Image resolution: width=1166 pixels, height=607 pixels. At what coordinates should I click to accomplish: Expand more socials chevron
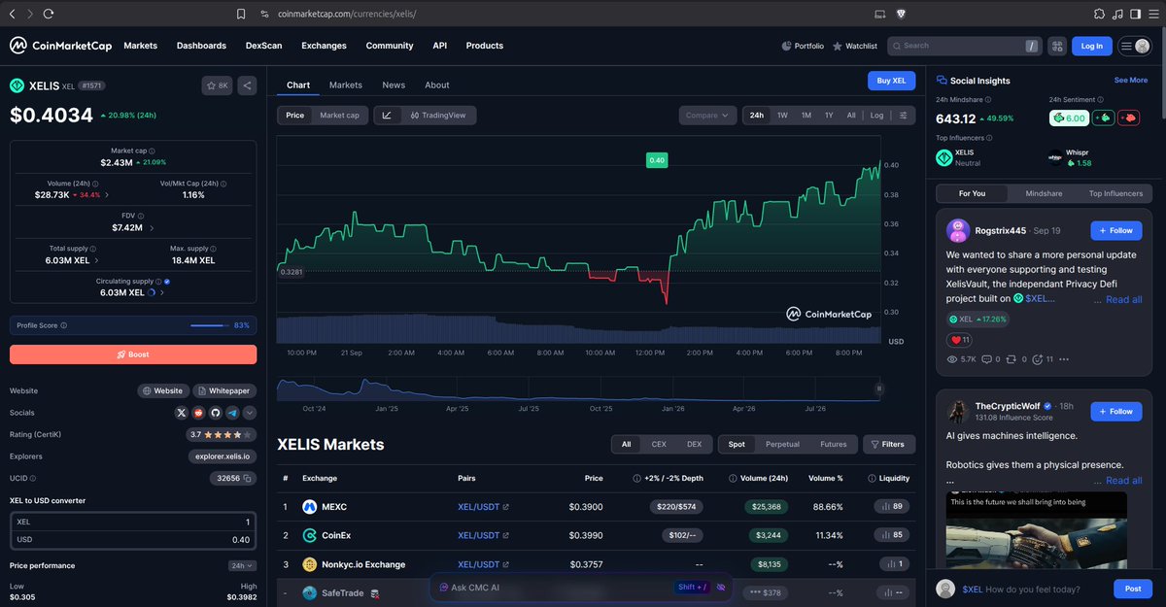click(x=250, y=413)
